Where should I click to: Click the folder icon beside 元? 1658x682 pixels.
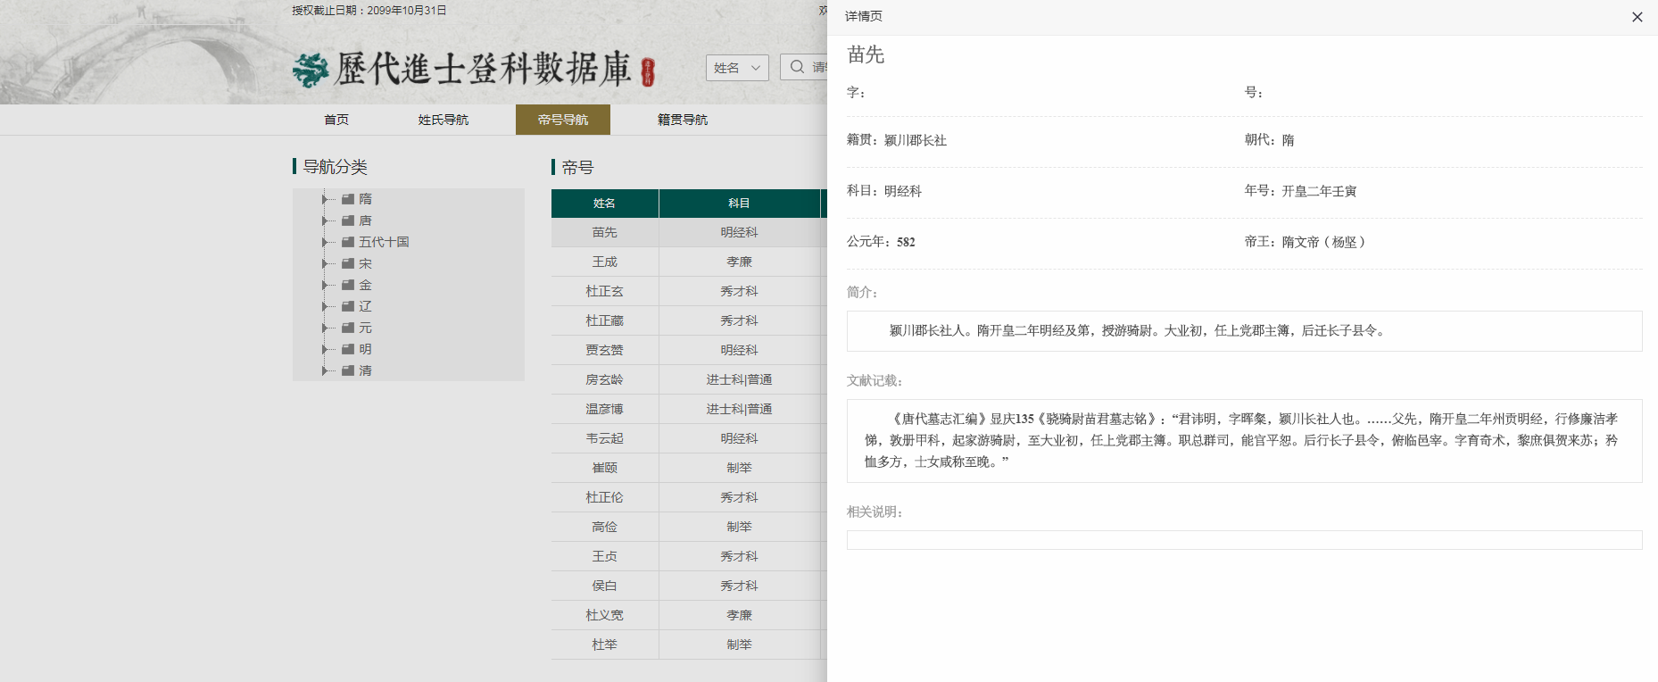pos(348,328)
